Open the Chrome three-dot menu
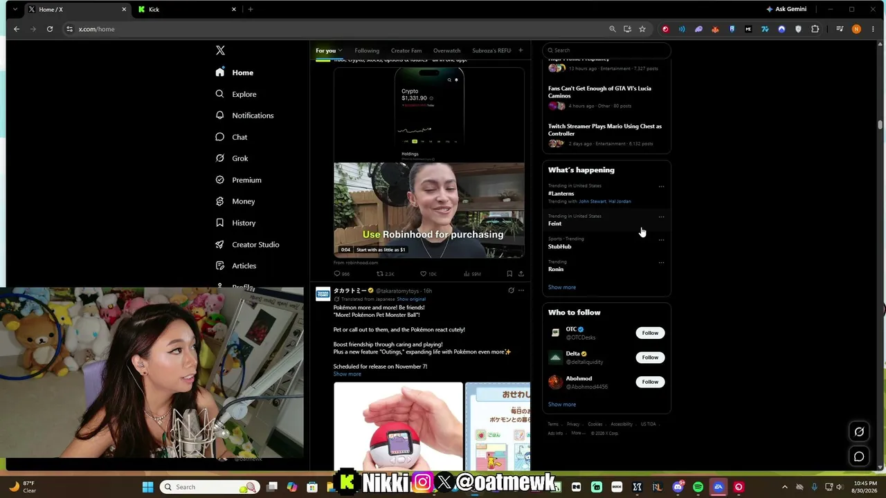Viewport: 886px width, 498px height. pyautogui.click(x=873, y=29)
